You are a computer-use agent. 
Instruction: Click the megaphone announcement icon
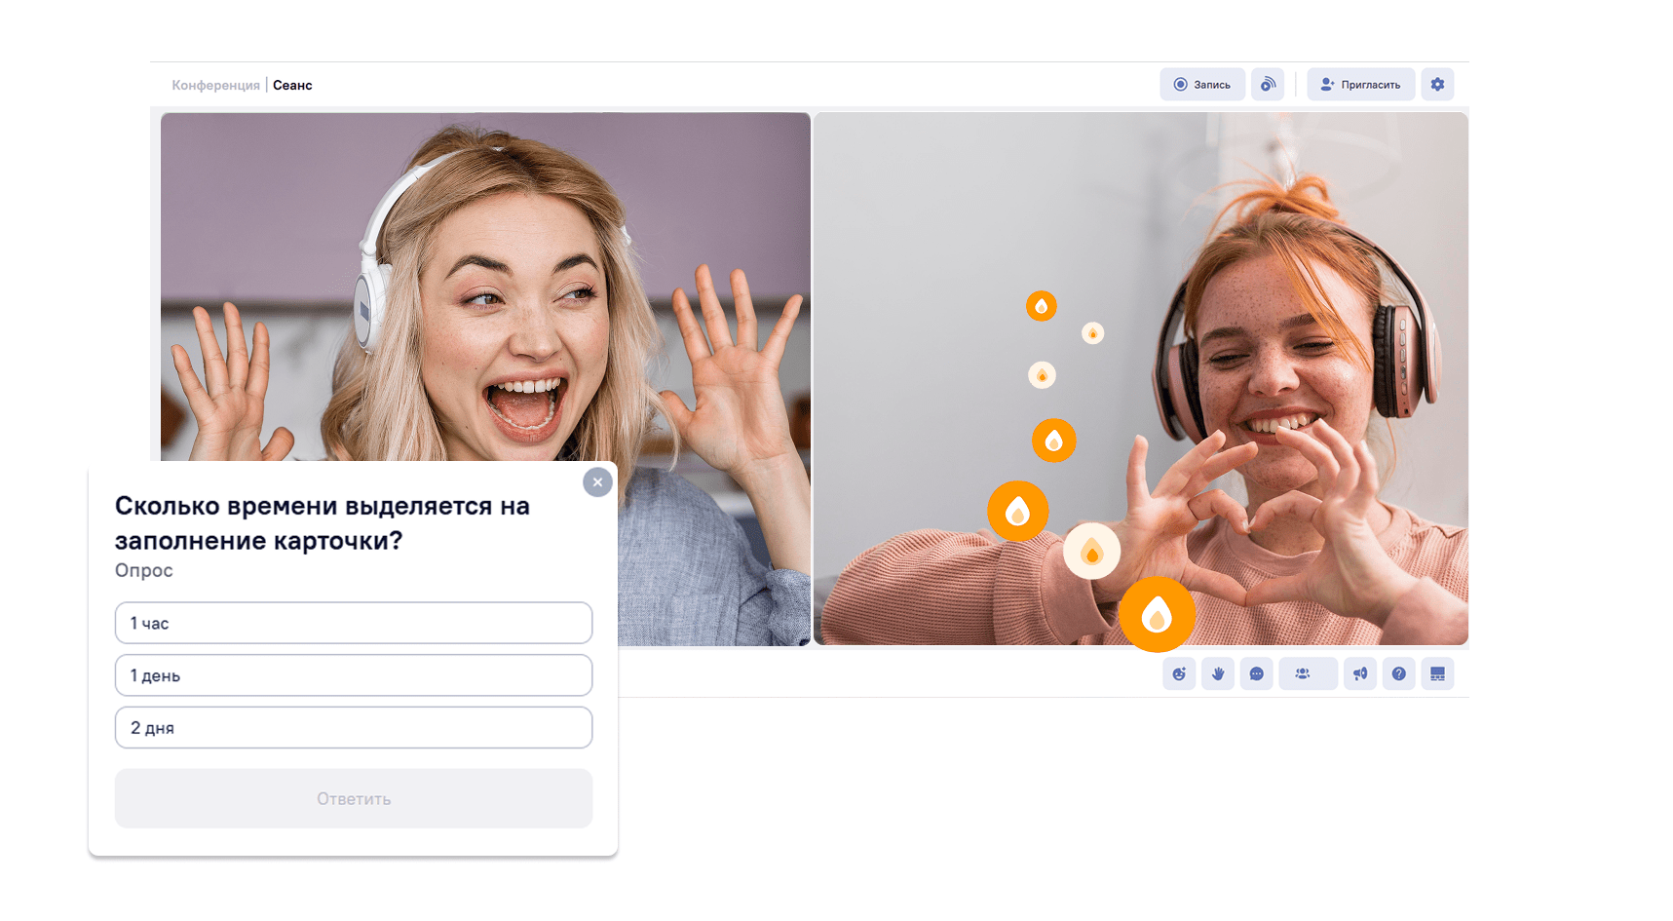(x=1360, y=673)
